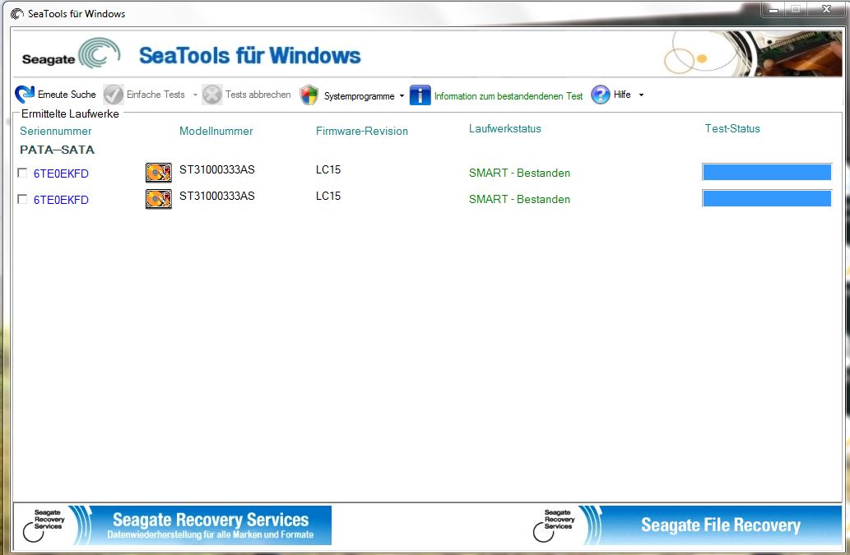Click the Laufwerkstatus column header
The height and width of the screenshot is (555, 850).
coord(504,129)
